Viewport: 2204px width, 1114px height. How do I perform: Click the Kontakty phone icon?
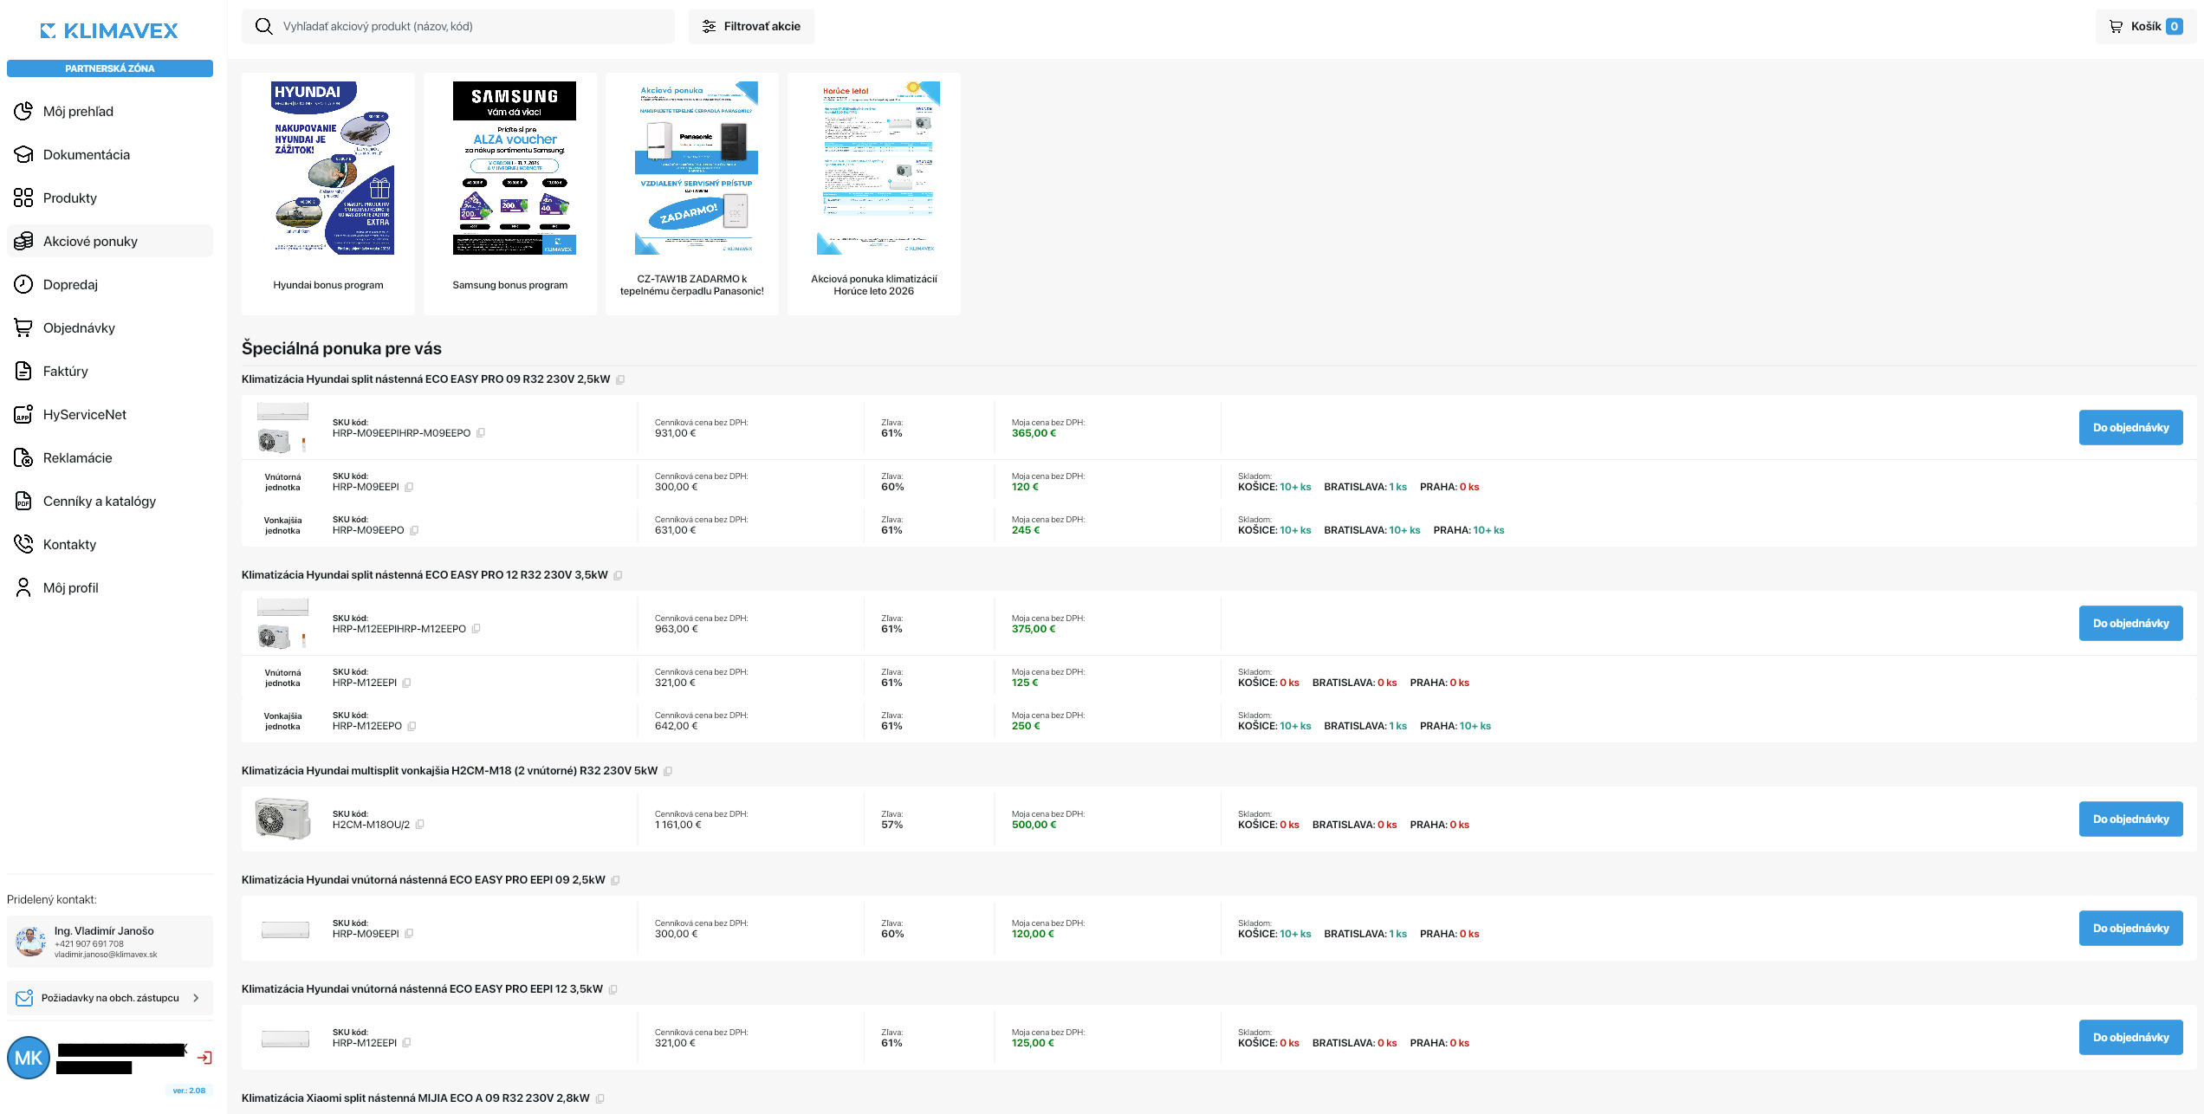click(x=23, y=544)
